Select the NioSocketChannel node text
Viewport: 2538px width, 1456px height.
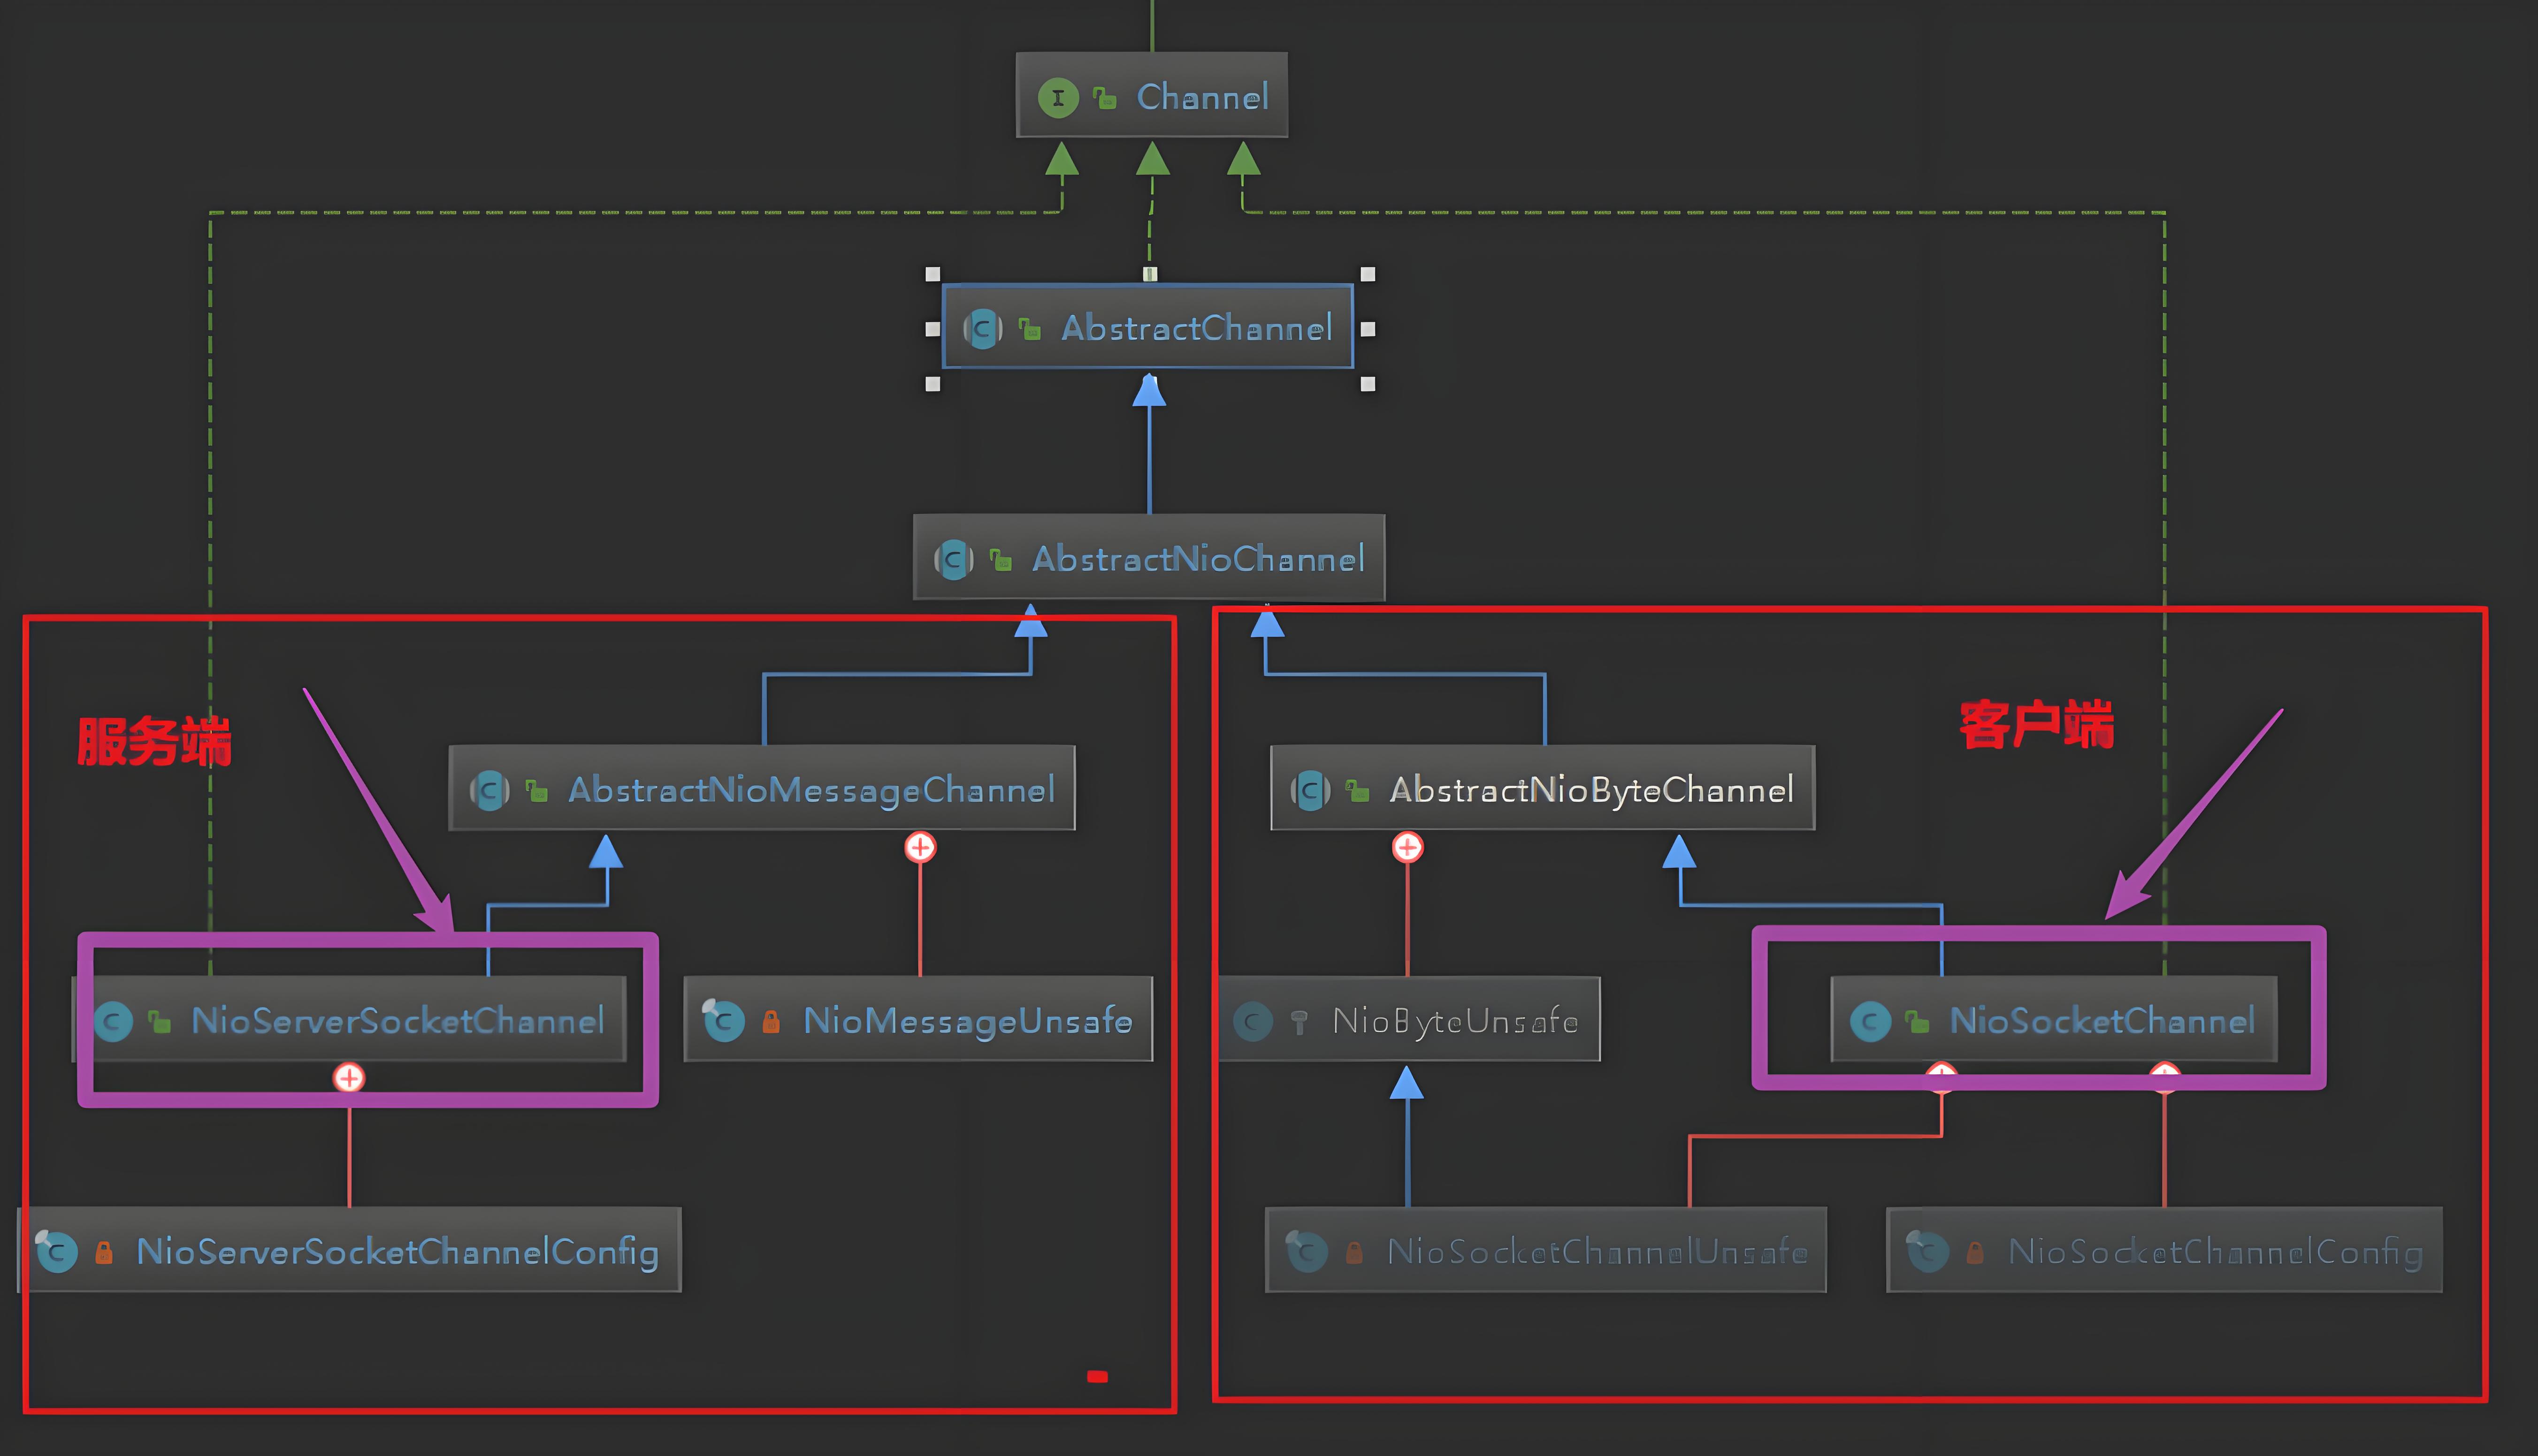2102,1021
